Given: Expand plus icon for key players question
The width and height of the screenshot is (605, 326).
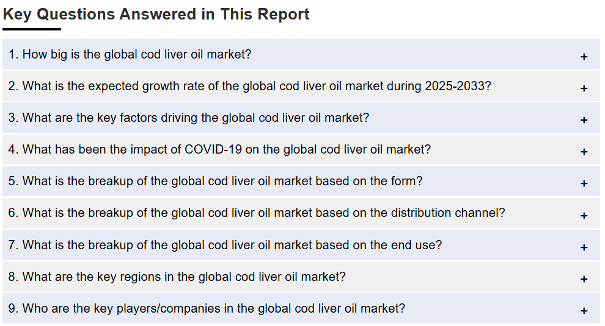Looking at the screenshot, I should pos(584,311).
